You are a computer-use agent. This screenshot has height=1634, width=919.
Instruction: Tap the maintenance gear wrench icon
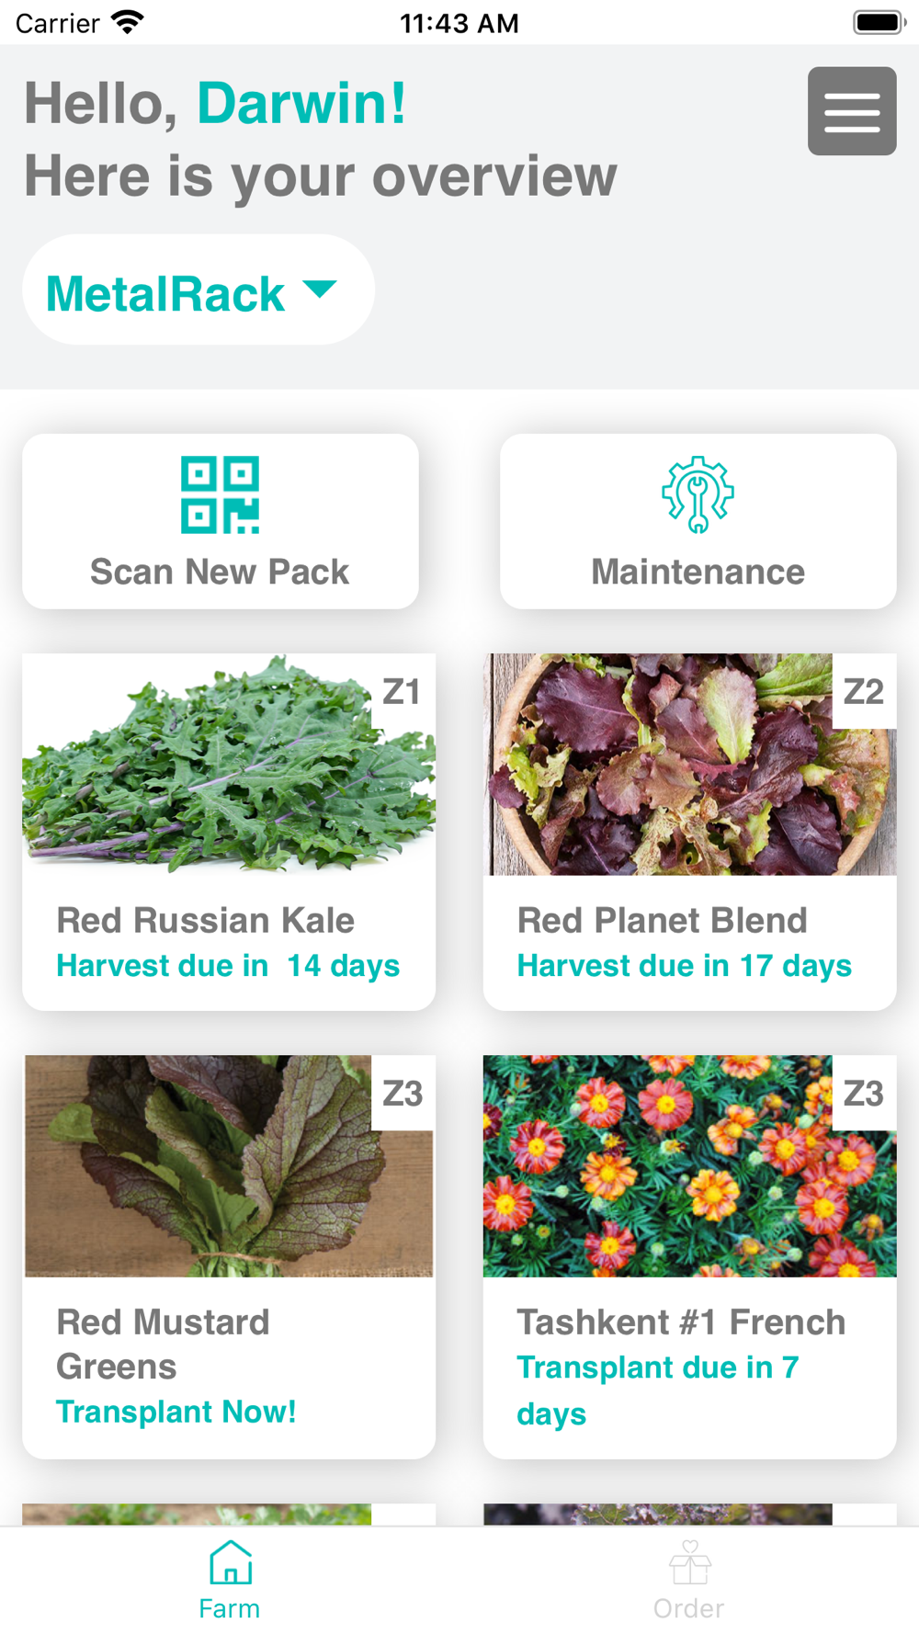click(x=698, y=494)
